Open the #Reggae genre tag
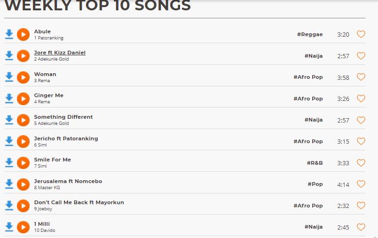378x238 pixels. [310, 34]
